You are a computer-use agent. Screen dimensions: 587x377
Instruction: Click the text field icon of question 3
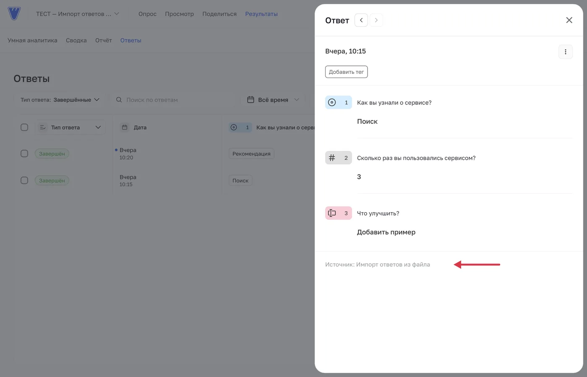332,213
